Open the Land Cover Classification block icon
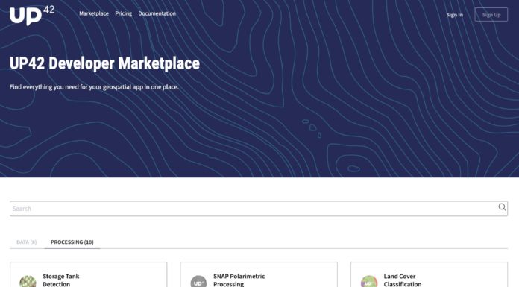 368,281
